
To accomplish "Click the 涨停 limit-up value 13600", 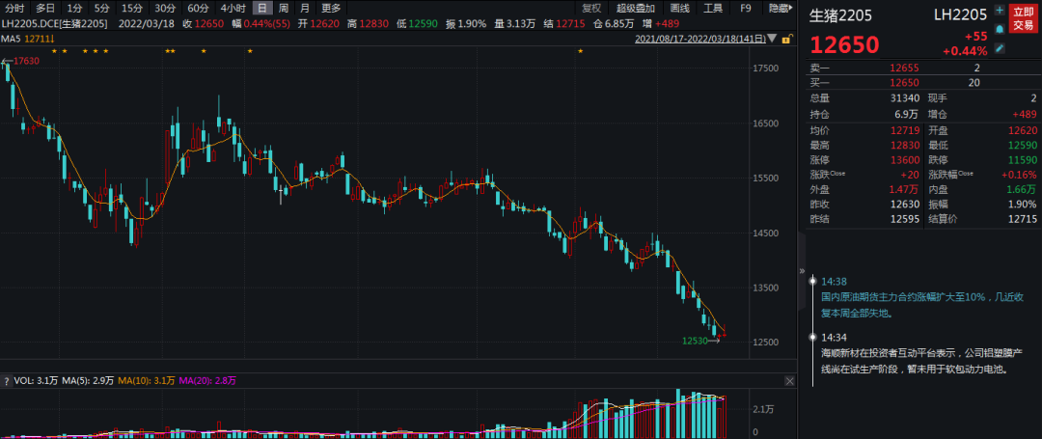I will coord(905,160).
